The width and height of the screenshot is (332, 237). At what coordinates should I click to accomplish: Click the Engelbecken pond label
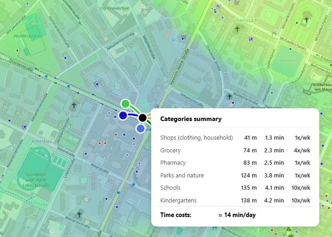(287, 61)
